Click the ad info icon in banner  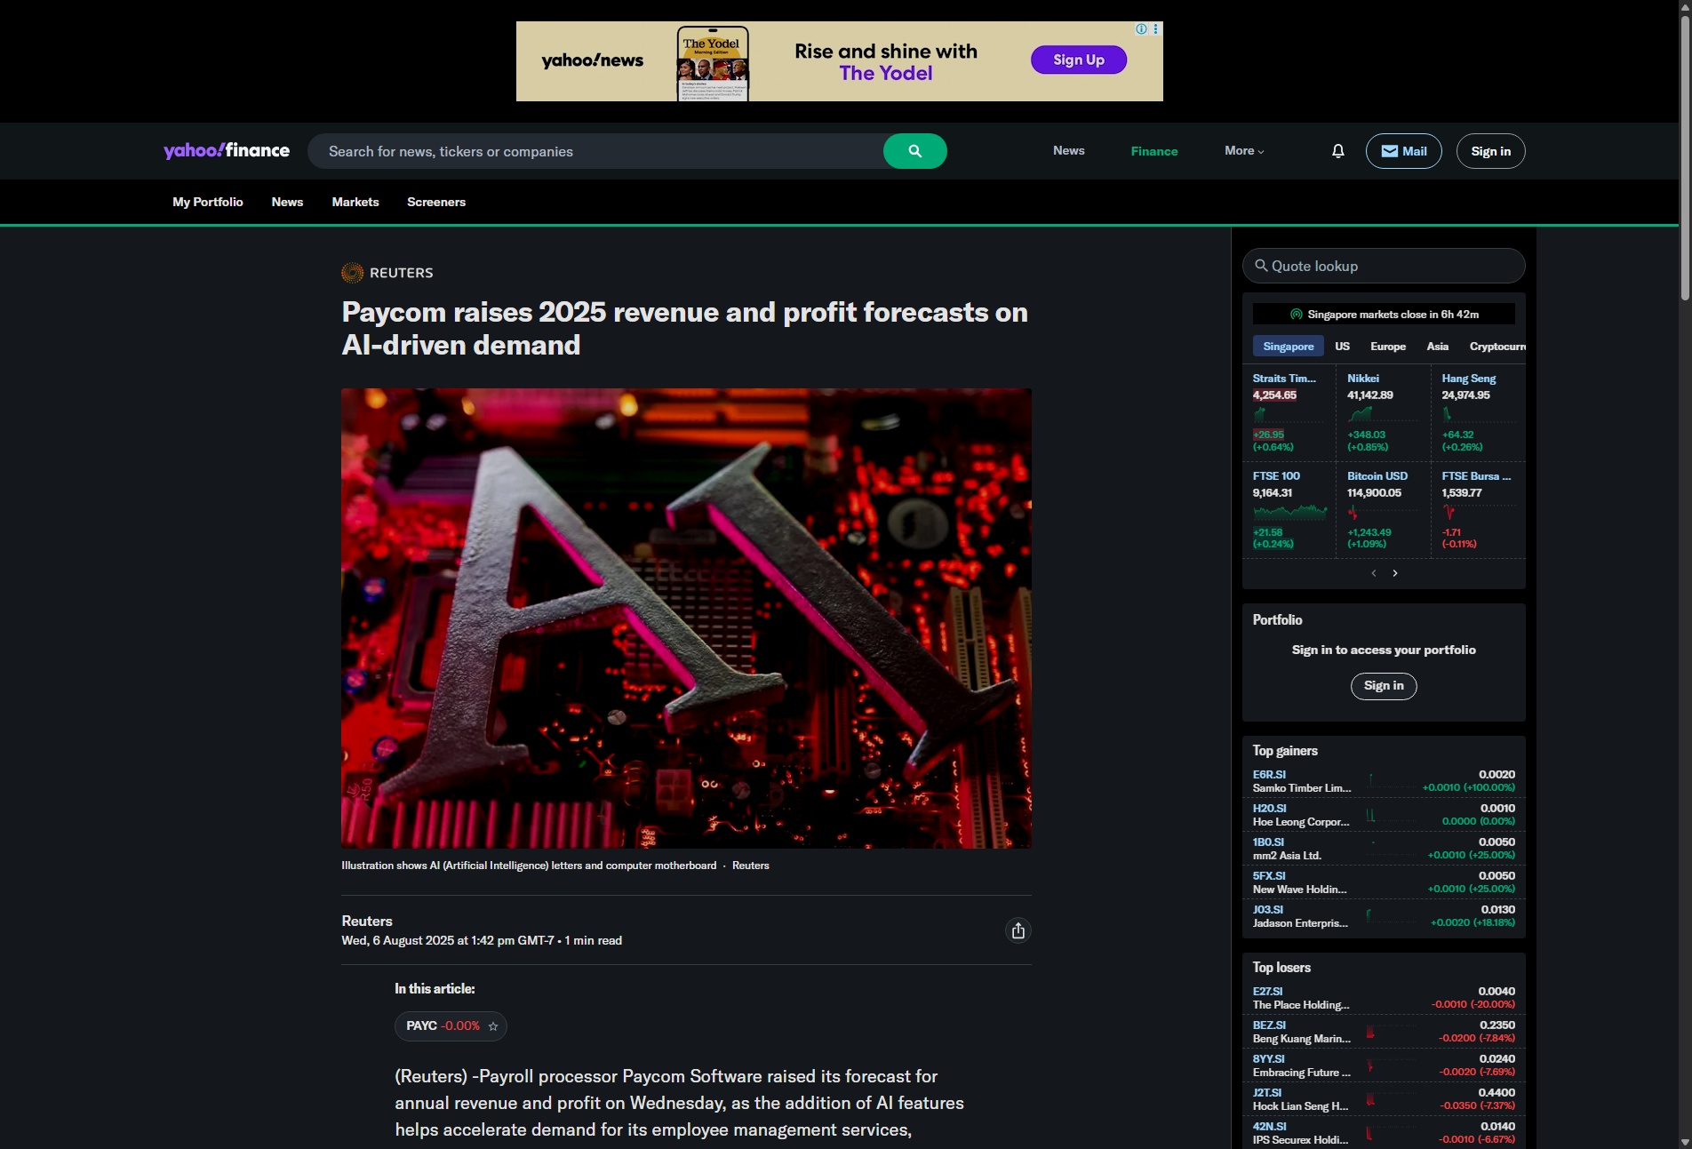click(1141, 29)
